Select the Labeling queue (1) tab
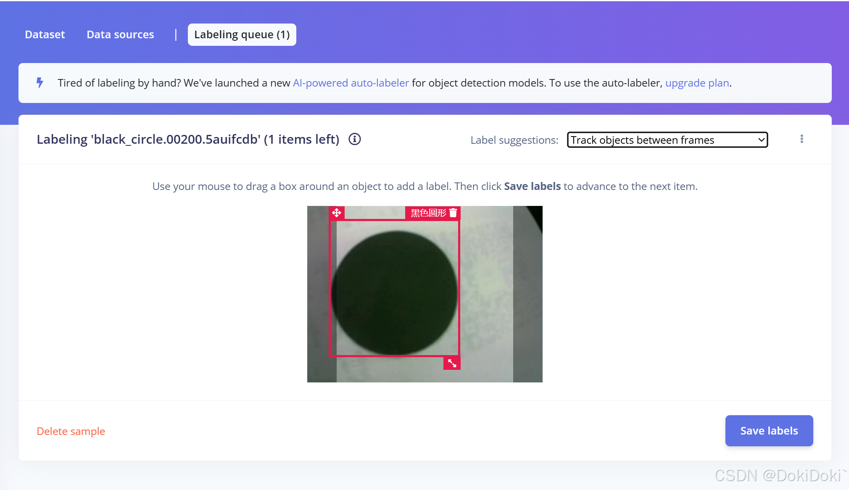The height and width of the screenshot is (490, 849). [x=242, y=34]
